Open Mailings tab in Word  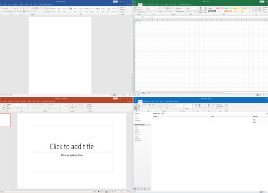click(x=21, y=5)
